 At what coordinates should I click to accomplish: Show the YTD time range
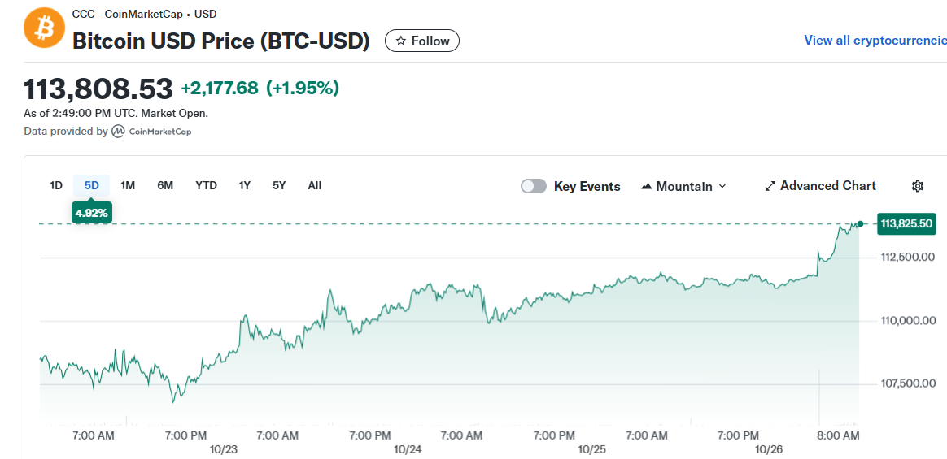point(207,185)
